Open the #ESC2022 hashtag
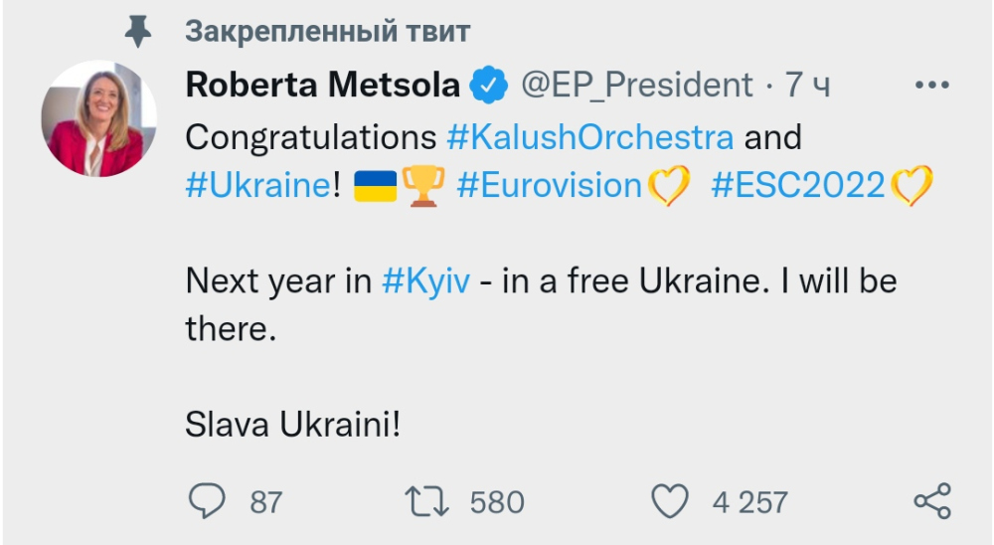The height and width of the screenshot is (545, 994). pos(797,186)
